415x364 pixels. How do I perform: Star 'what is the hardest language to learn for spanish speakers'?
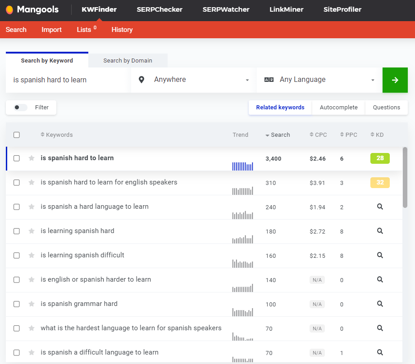click(x=32, y=328)
